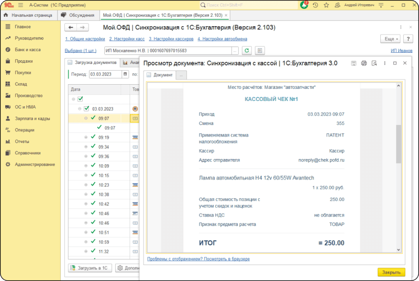Toggle the top-level select all checkbox

pyautogui.click(x=80, y=99)
